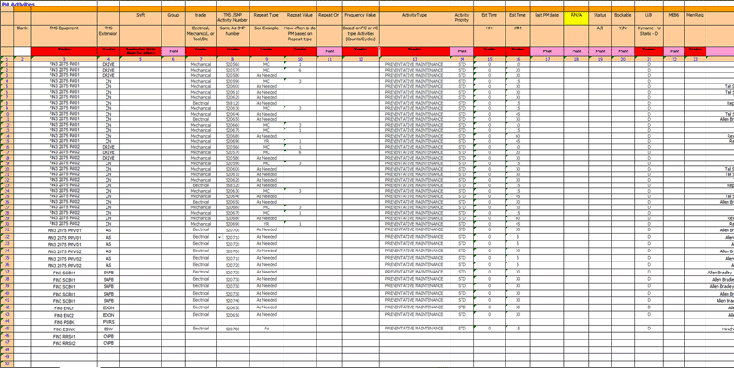
Task: Select the Activity Priority header cell
Action: pos(462,17)
